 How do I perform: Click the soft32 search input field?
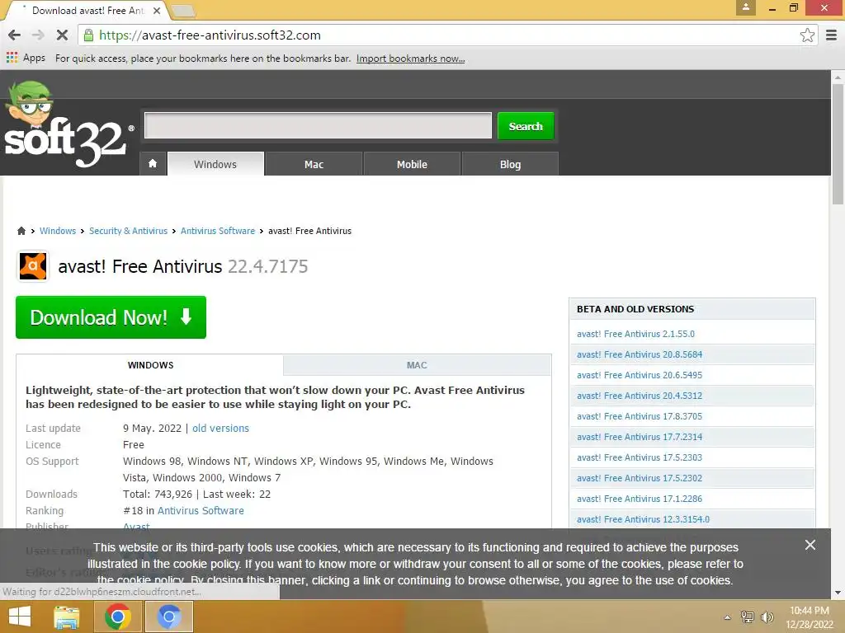click(x=318, y=125)
